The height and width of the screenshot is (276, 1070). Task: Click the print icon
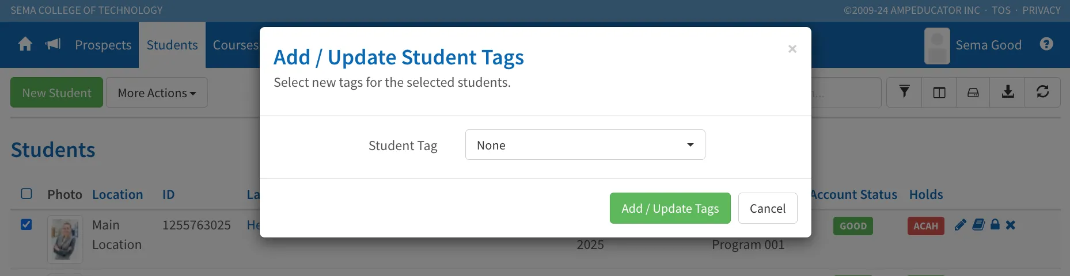pyautogui.click(x=973, y=92)
